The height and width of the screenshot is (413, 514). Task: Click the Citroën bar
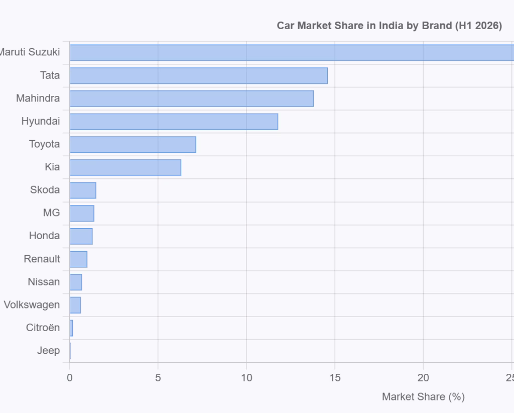pyautogui.click(x=71, y=328)
